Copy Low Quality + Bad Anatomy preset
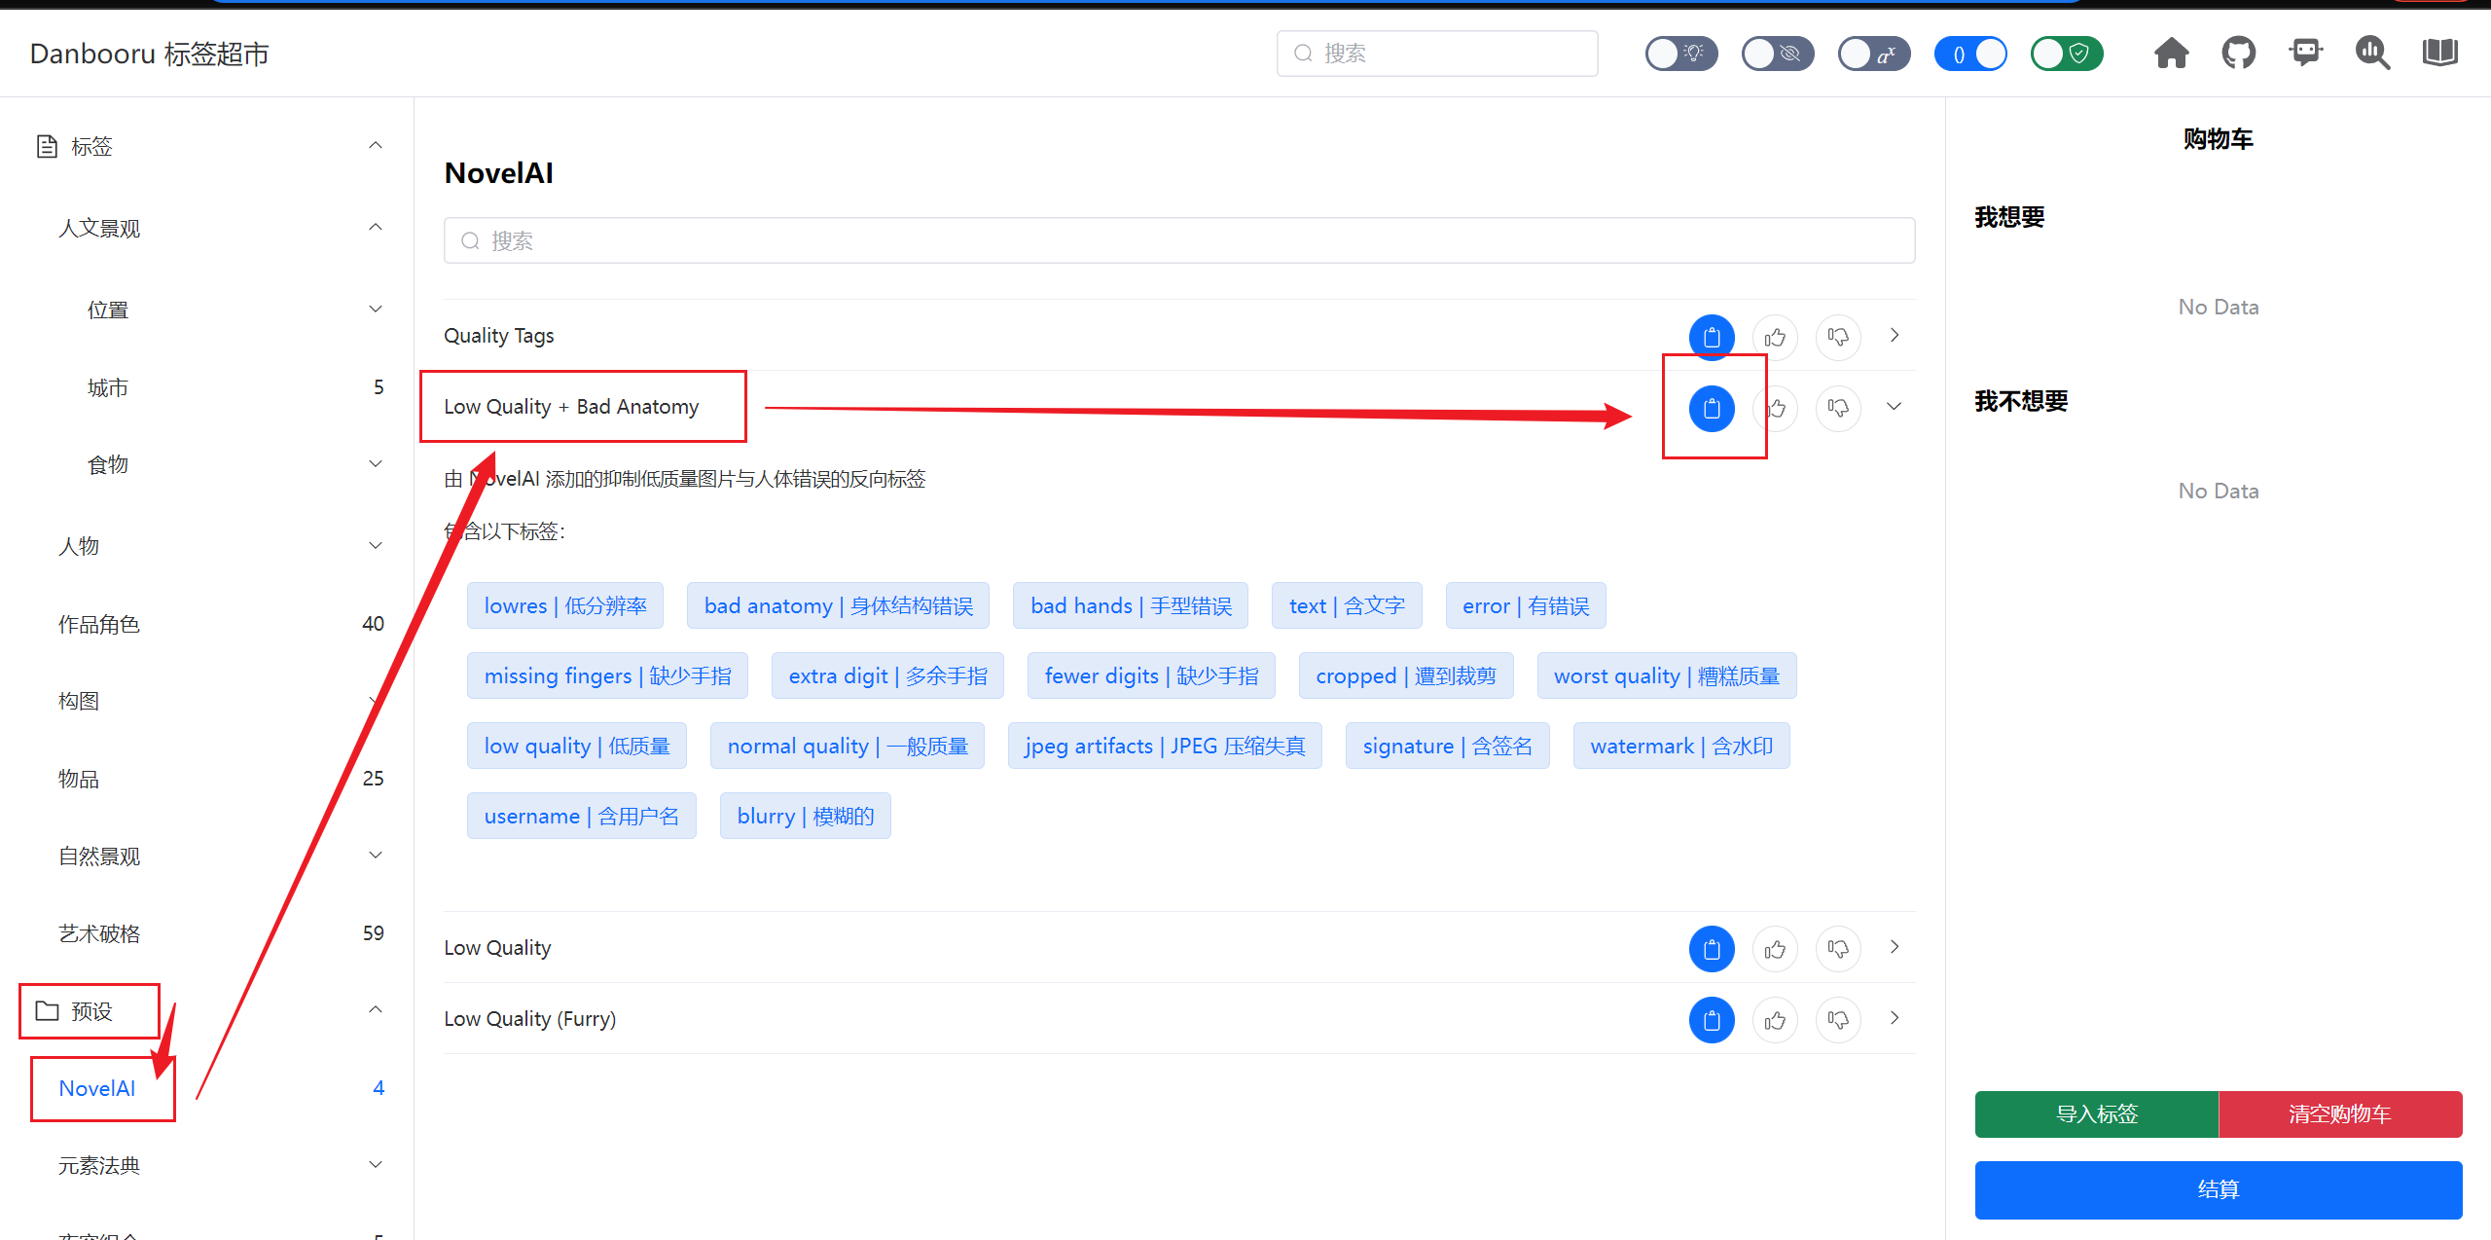Viewport: 2491px width, 1240px height. tap(1712, 408)
